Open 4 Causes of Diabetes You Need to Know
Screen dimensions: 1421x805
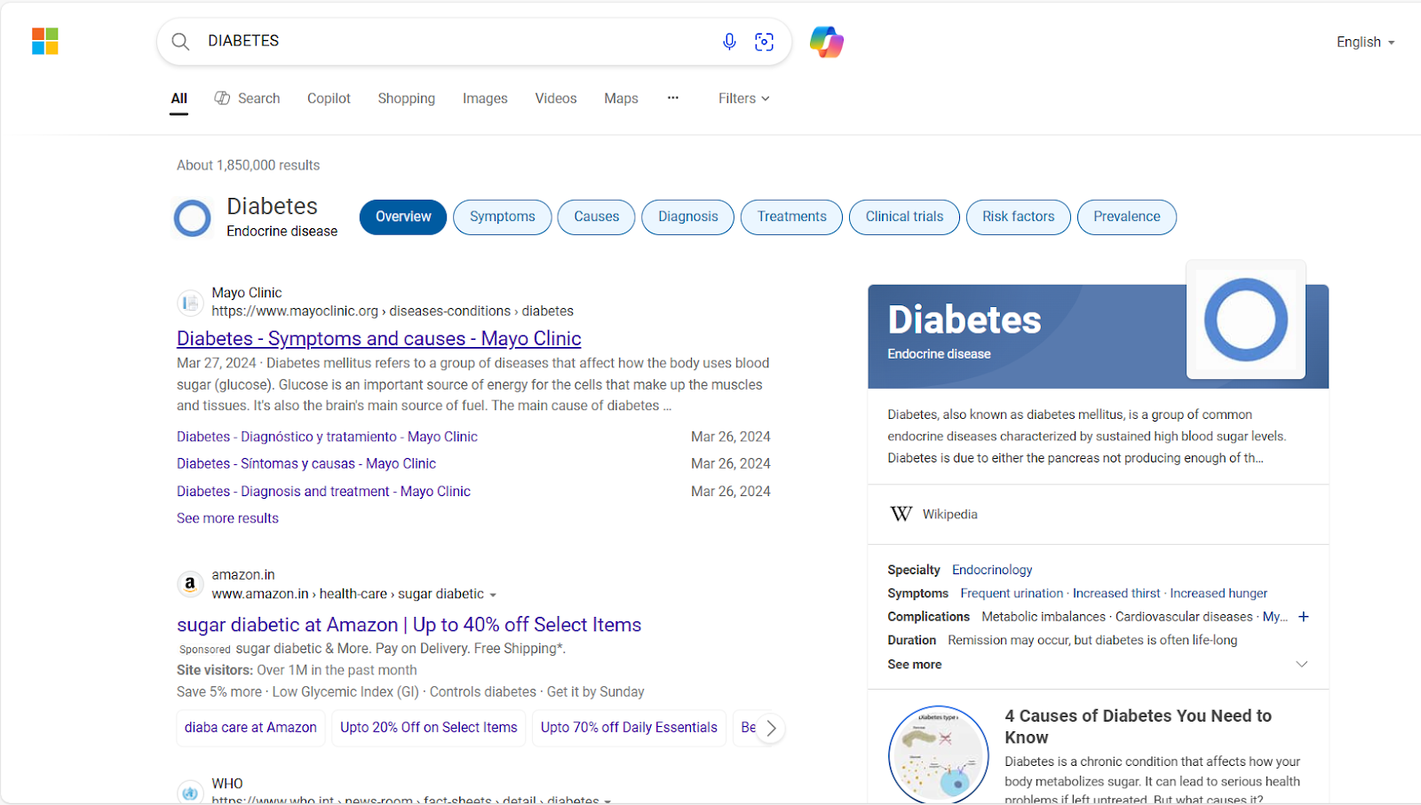coord(1138,727)
